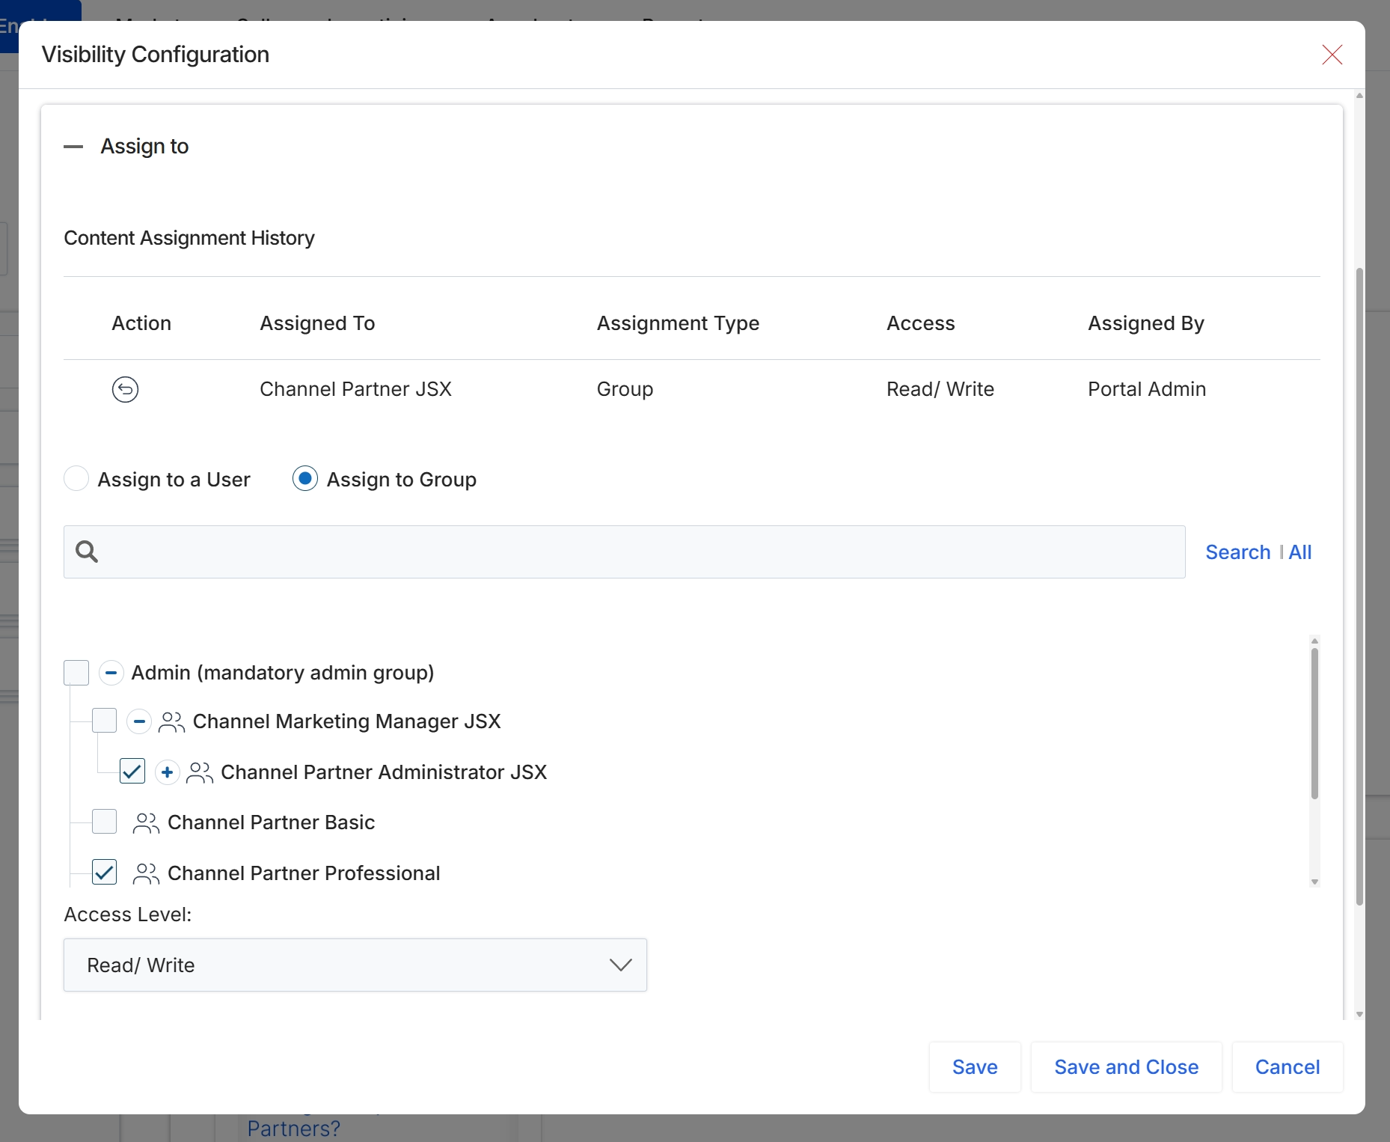Click the 'Portal Admin' cell
The height and width of the screenshot is (1142, 1390).
click(x=1147, y=389)
